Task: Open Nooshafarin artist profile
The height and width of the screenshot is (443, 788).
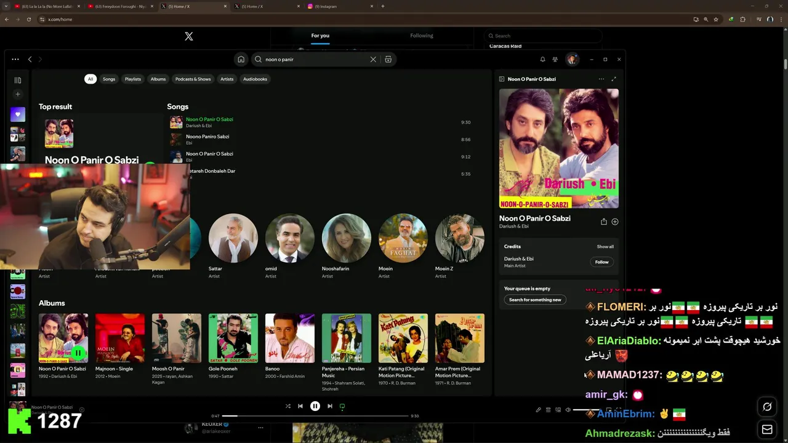Action: click(x=346, y=246)
